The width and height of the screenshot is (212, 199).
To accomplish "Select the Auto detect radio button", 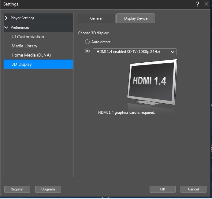I will tap(87, 42).
